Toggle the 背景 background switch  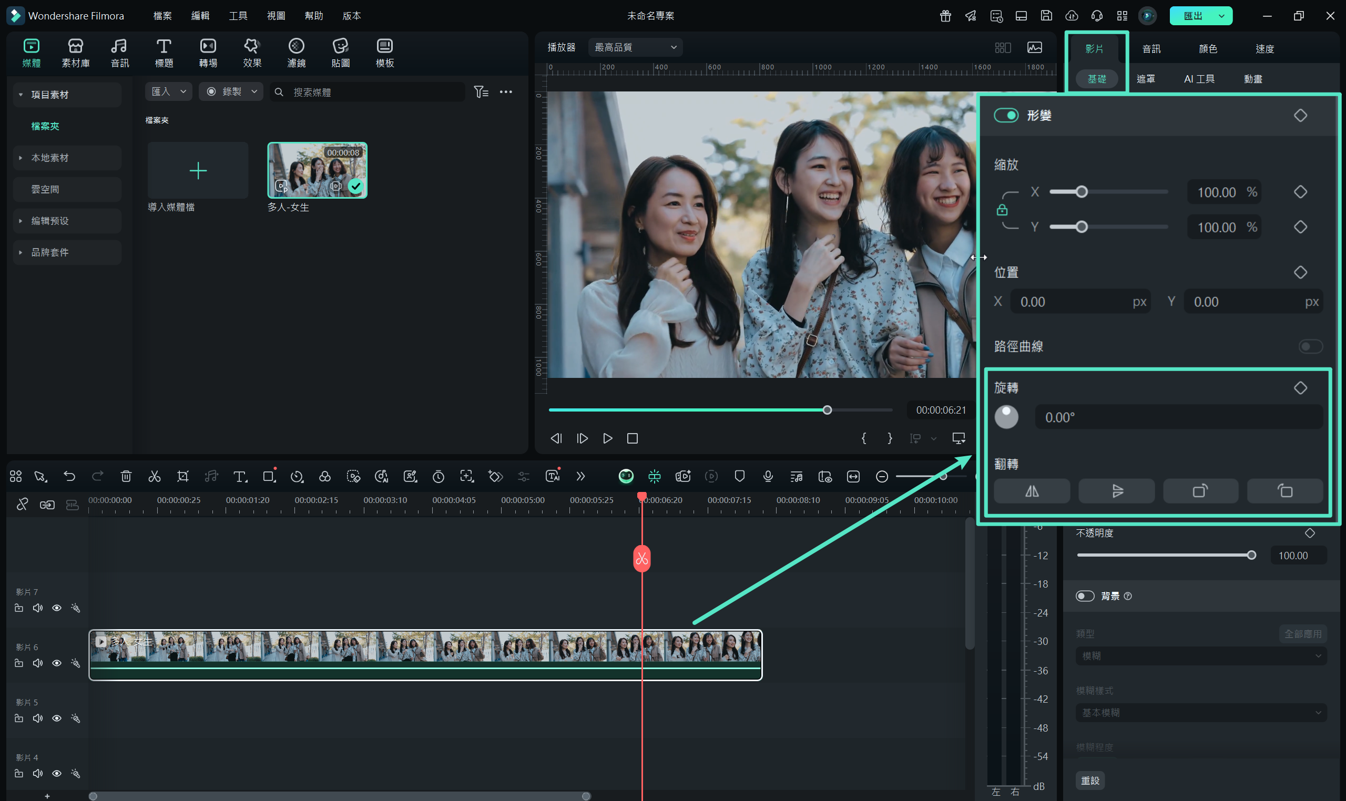click(1085, 596)
